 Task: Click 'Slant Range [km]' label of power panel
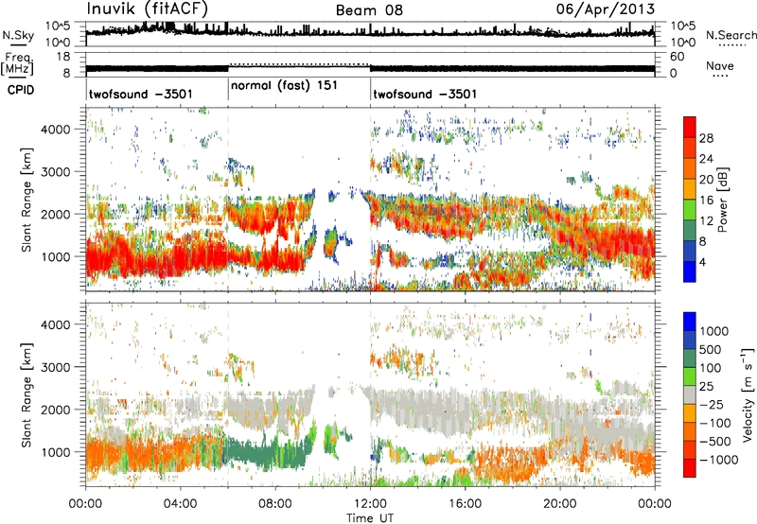tap(26, 200)
